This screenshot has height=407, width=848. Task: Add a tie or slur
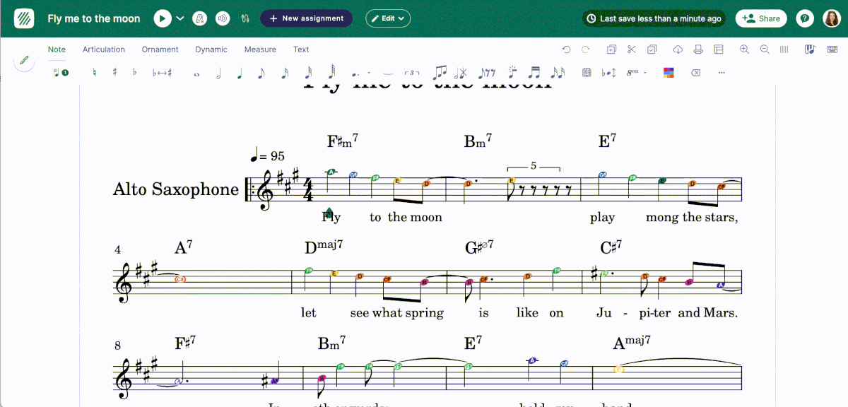[x=388, y=73]
